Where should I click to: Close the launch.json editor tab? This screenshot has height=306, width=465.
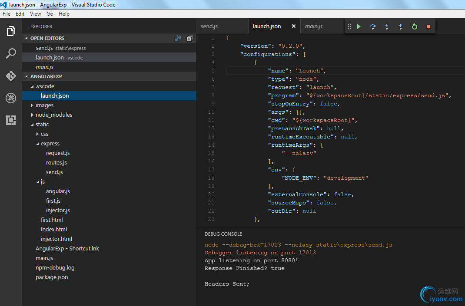coord(294,26)
